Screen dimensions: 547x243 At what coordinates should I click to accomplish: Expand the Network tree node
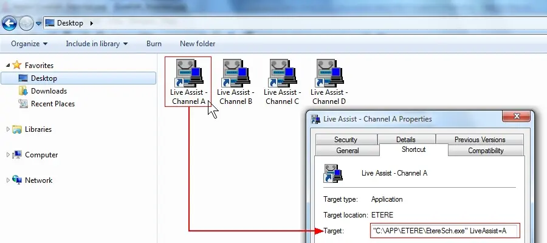(8, 180)
